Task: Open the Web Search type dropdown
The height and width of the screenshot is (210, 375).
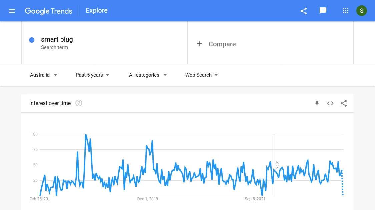Action: pyautogui.click(x=202, y=75)
